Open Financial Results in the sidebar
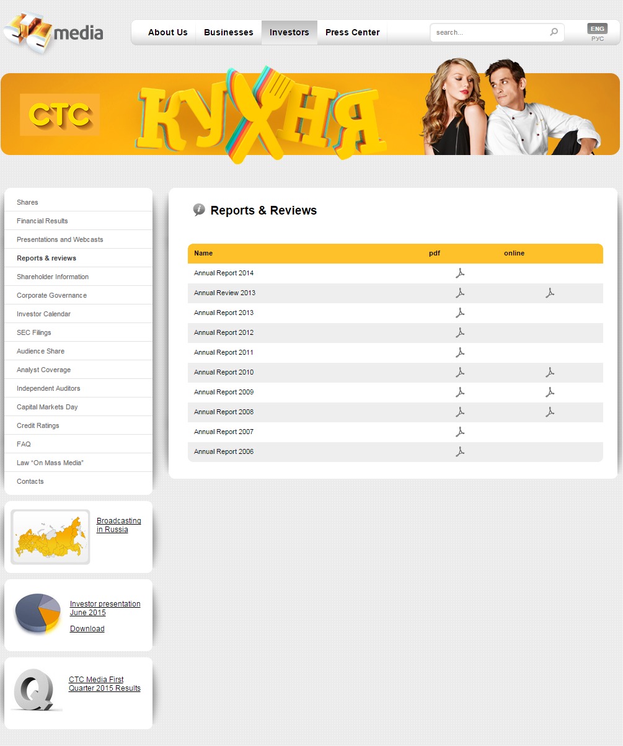 click(42, 221)
